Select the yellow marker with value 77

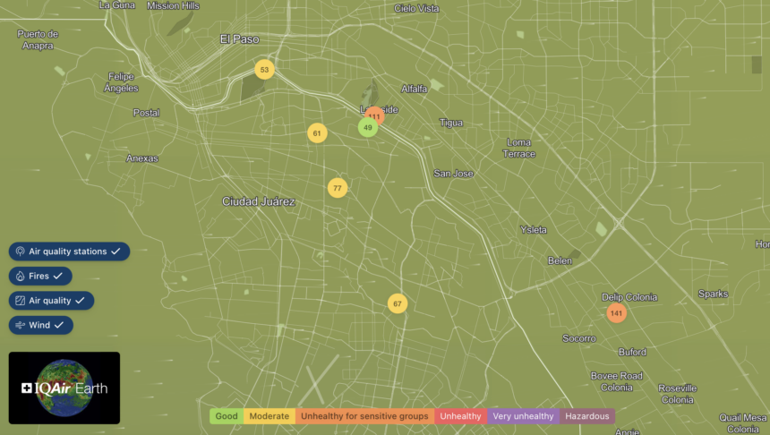point(337,188)
